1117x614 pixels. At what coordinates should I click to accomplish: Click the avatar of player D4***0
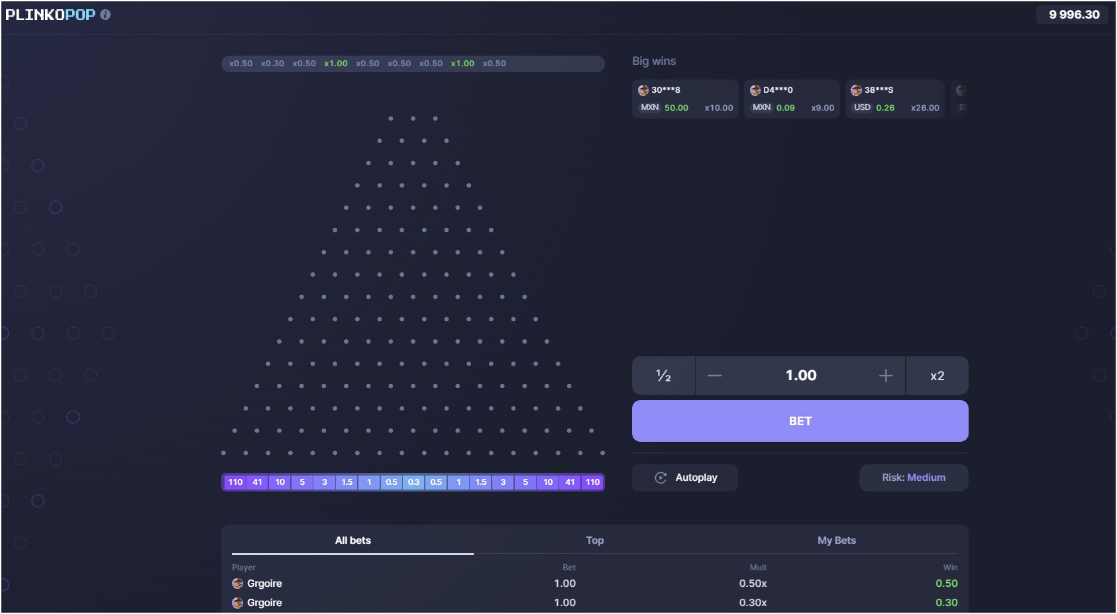(x=754, y=89)
